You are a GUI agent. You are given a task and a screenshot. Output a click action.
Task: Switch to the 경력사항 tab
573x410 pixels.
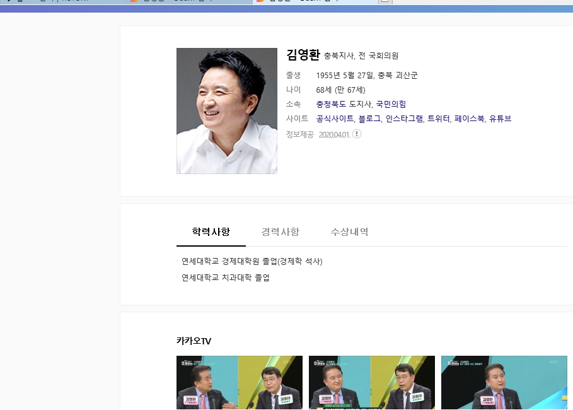coord(281,232)
